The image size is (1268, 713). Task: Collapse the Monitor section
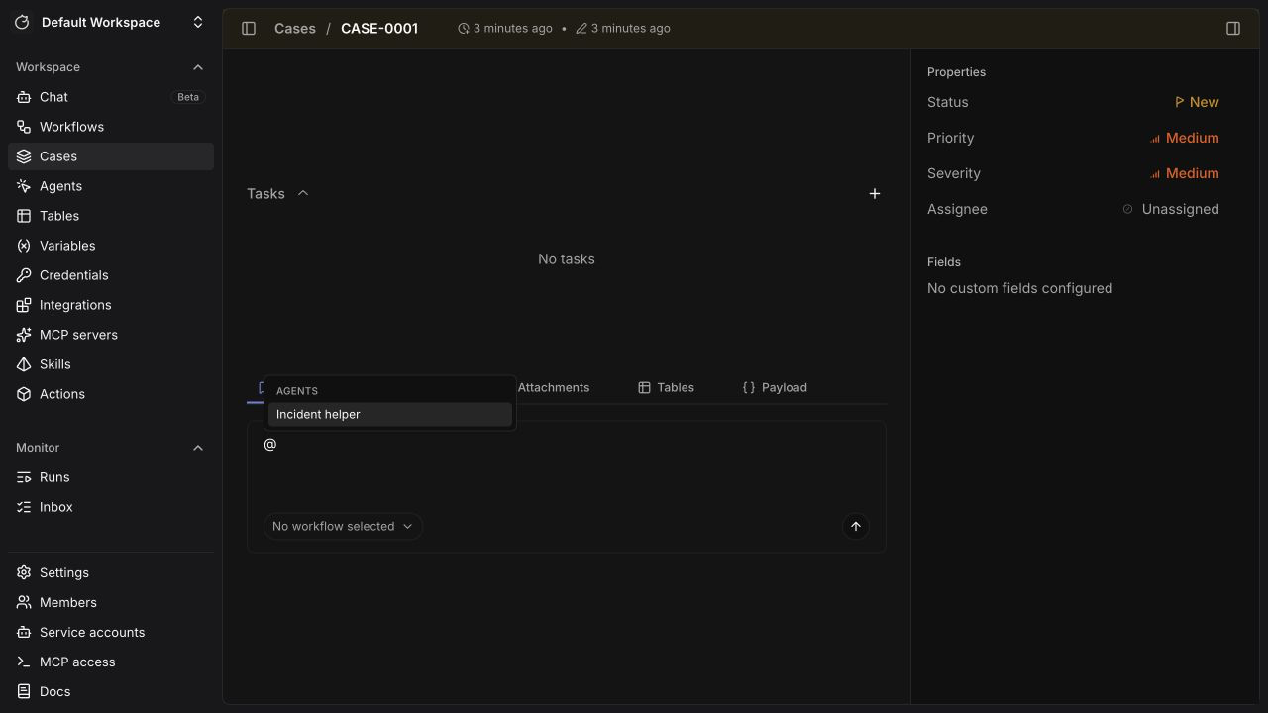tap(198, 448)
